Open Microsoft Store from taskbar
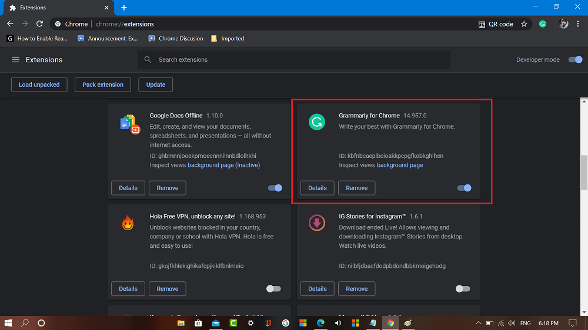The image size is (588, 330). [198, 323]
